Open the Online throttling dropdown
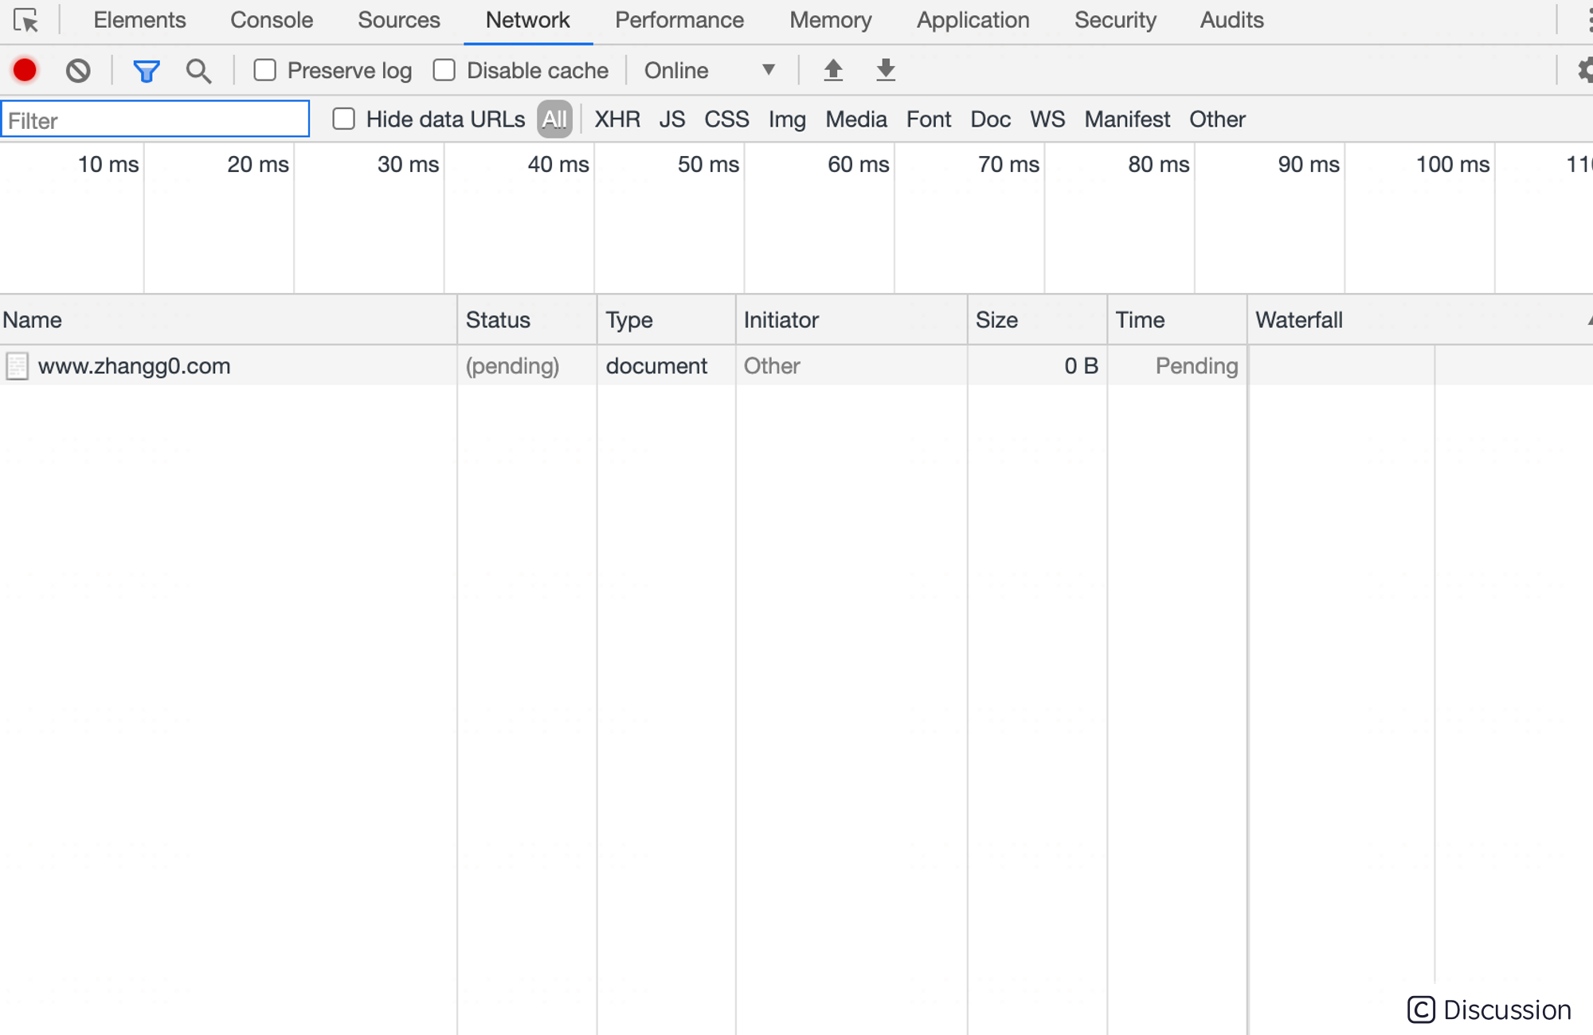The image size is (1593, 1035). click(710, 70)
